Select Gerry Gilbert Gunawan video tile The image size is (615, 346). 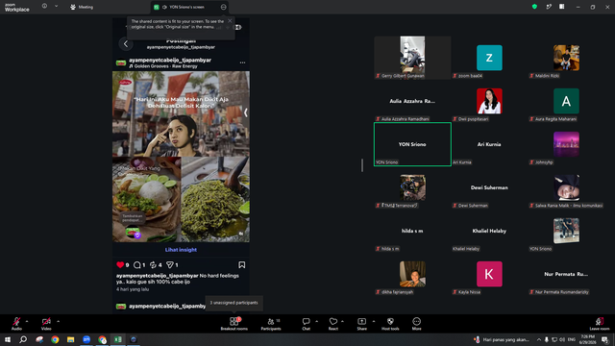point(412,58)
